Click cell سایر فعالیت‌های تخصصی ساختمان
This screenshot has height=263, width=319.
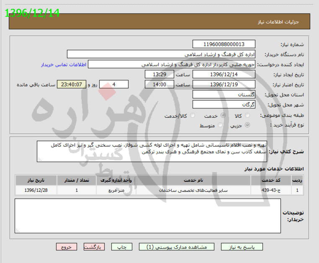pyautogui.click(x=193, y=190)
